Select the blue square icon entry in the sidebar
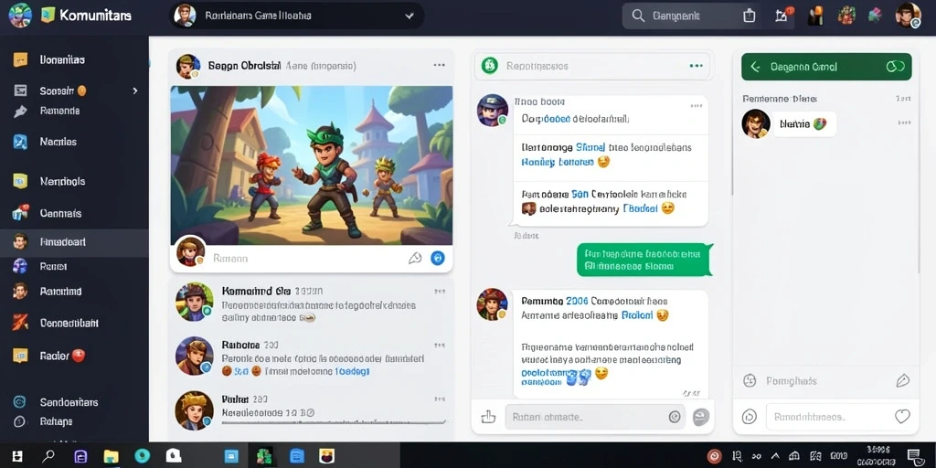This screenshot has width=936, height=468. pyautogui.click(x=20, y=142)
